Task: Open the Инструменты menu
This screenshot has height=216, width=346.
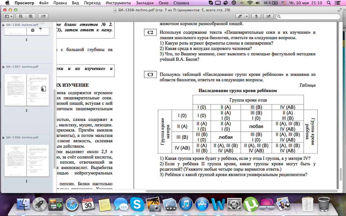Action: click(118, 3)
